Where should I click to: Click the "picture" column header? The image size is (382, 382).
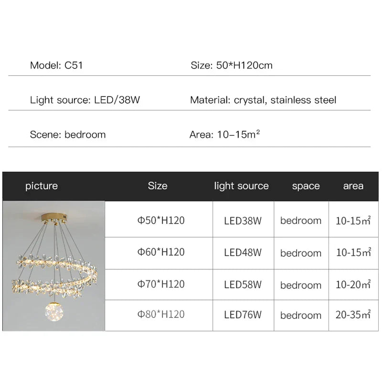click(42, 186)
